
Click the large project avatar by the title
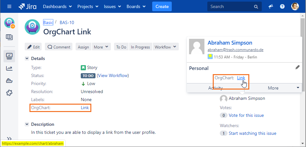pos(32,27)
